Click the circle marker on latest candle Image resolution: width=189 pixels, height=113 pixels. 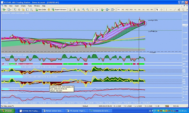[145, 24]
